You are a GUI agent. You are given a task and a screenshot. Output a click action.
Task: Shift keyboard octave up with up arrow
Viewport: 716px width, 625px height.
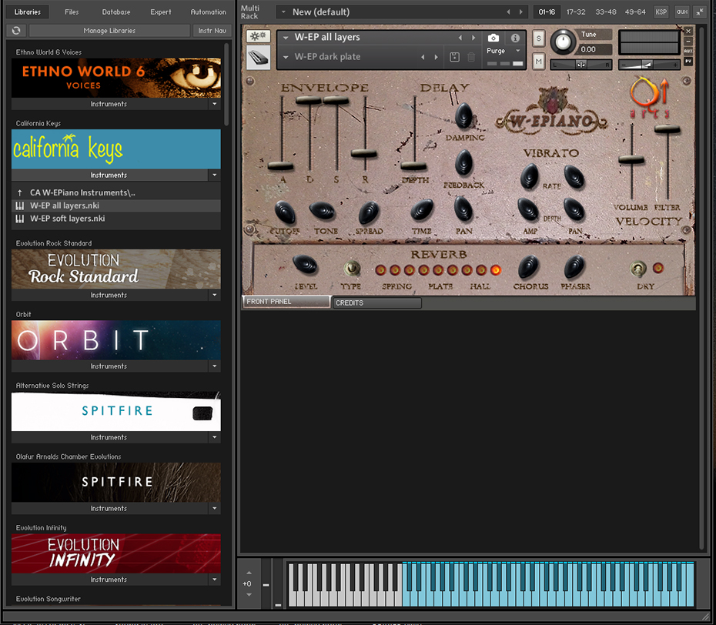click(x=249, y=573)
